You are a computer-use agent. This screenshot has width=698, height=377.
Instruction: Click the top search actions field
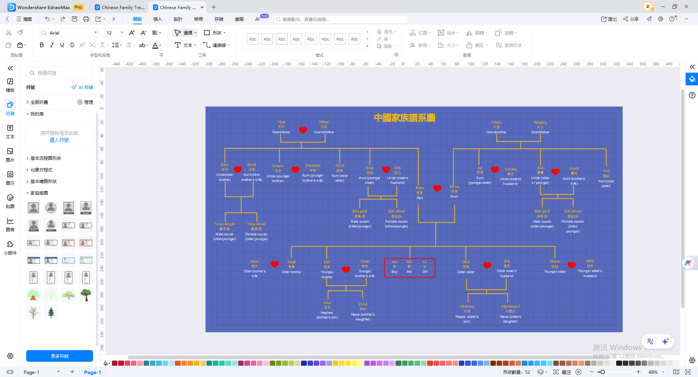341,19
